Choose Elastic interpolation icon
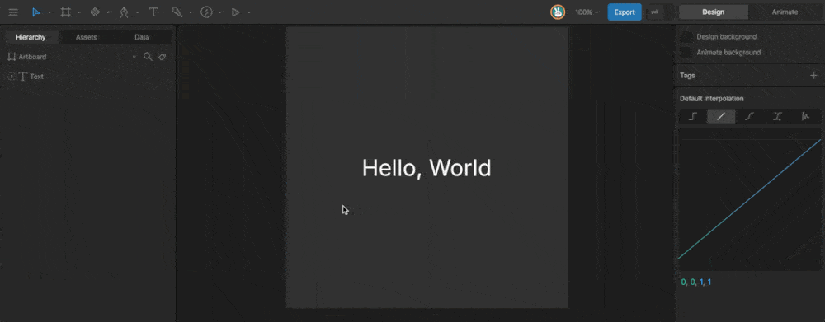The image size is (825, 322). click(x=805, y=116)
